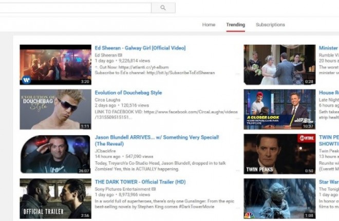
Task: Click the search magnifier button
Action: click(163, 8)
